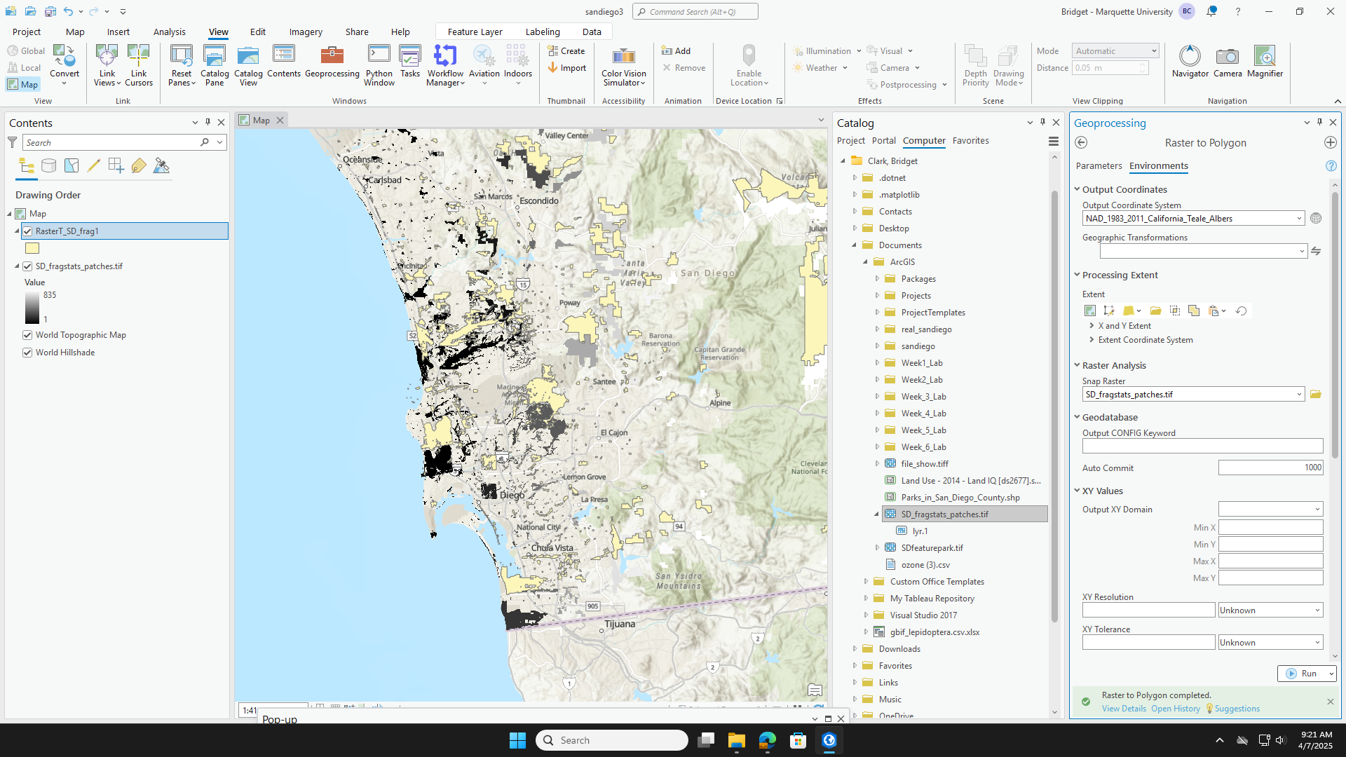
Task: Expand the Downloads folder in Catalog
Action: pyautogui.click(x=855, y=648)
